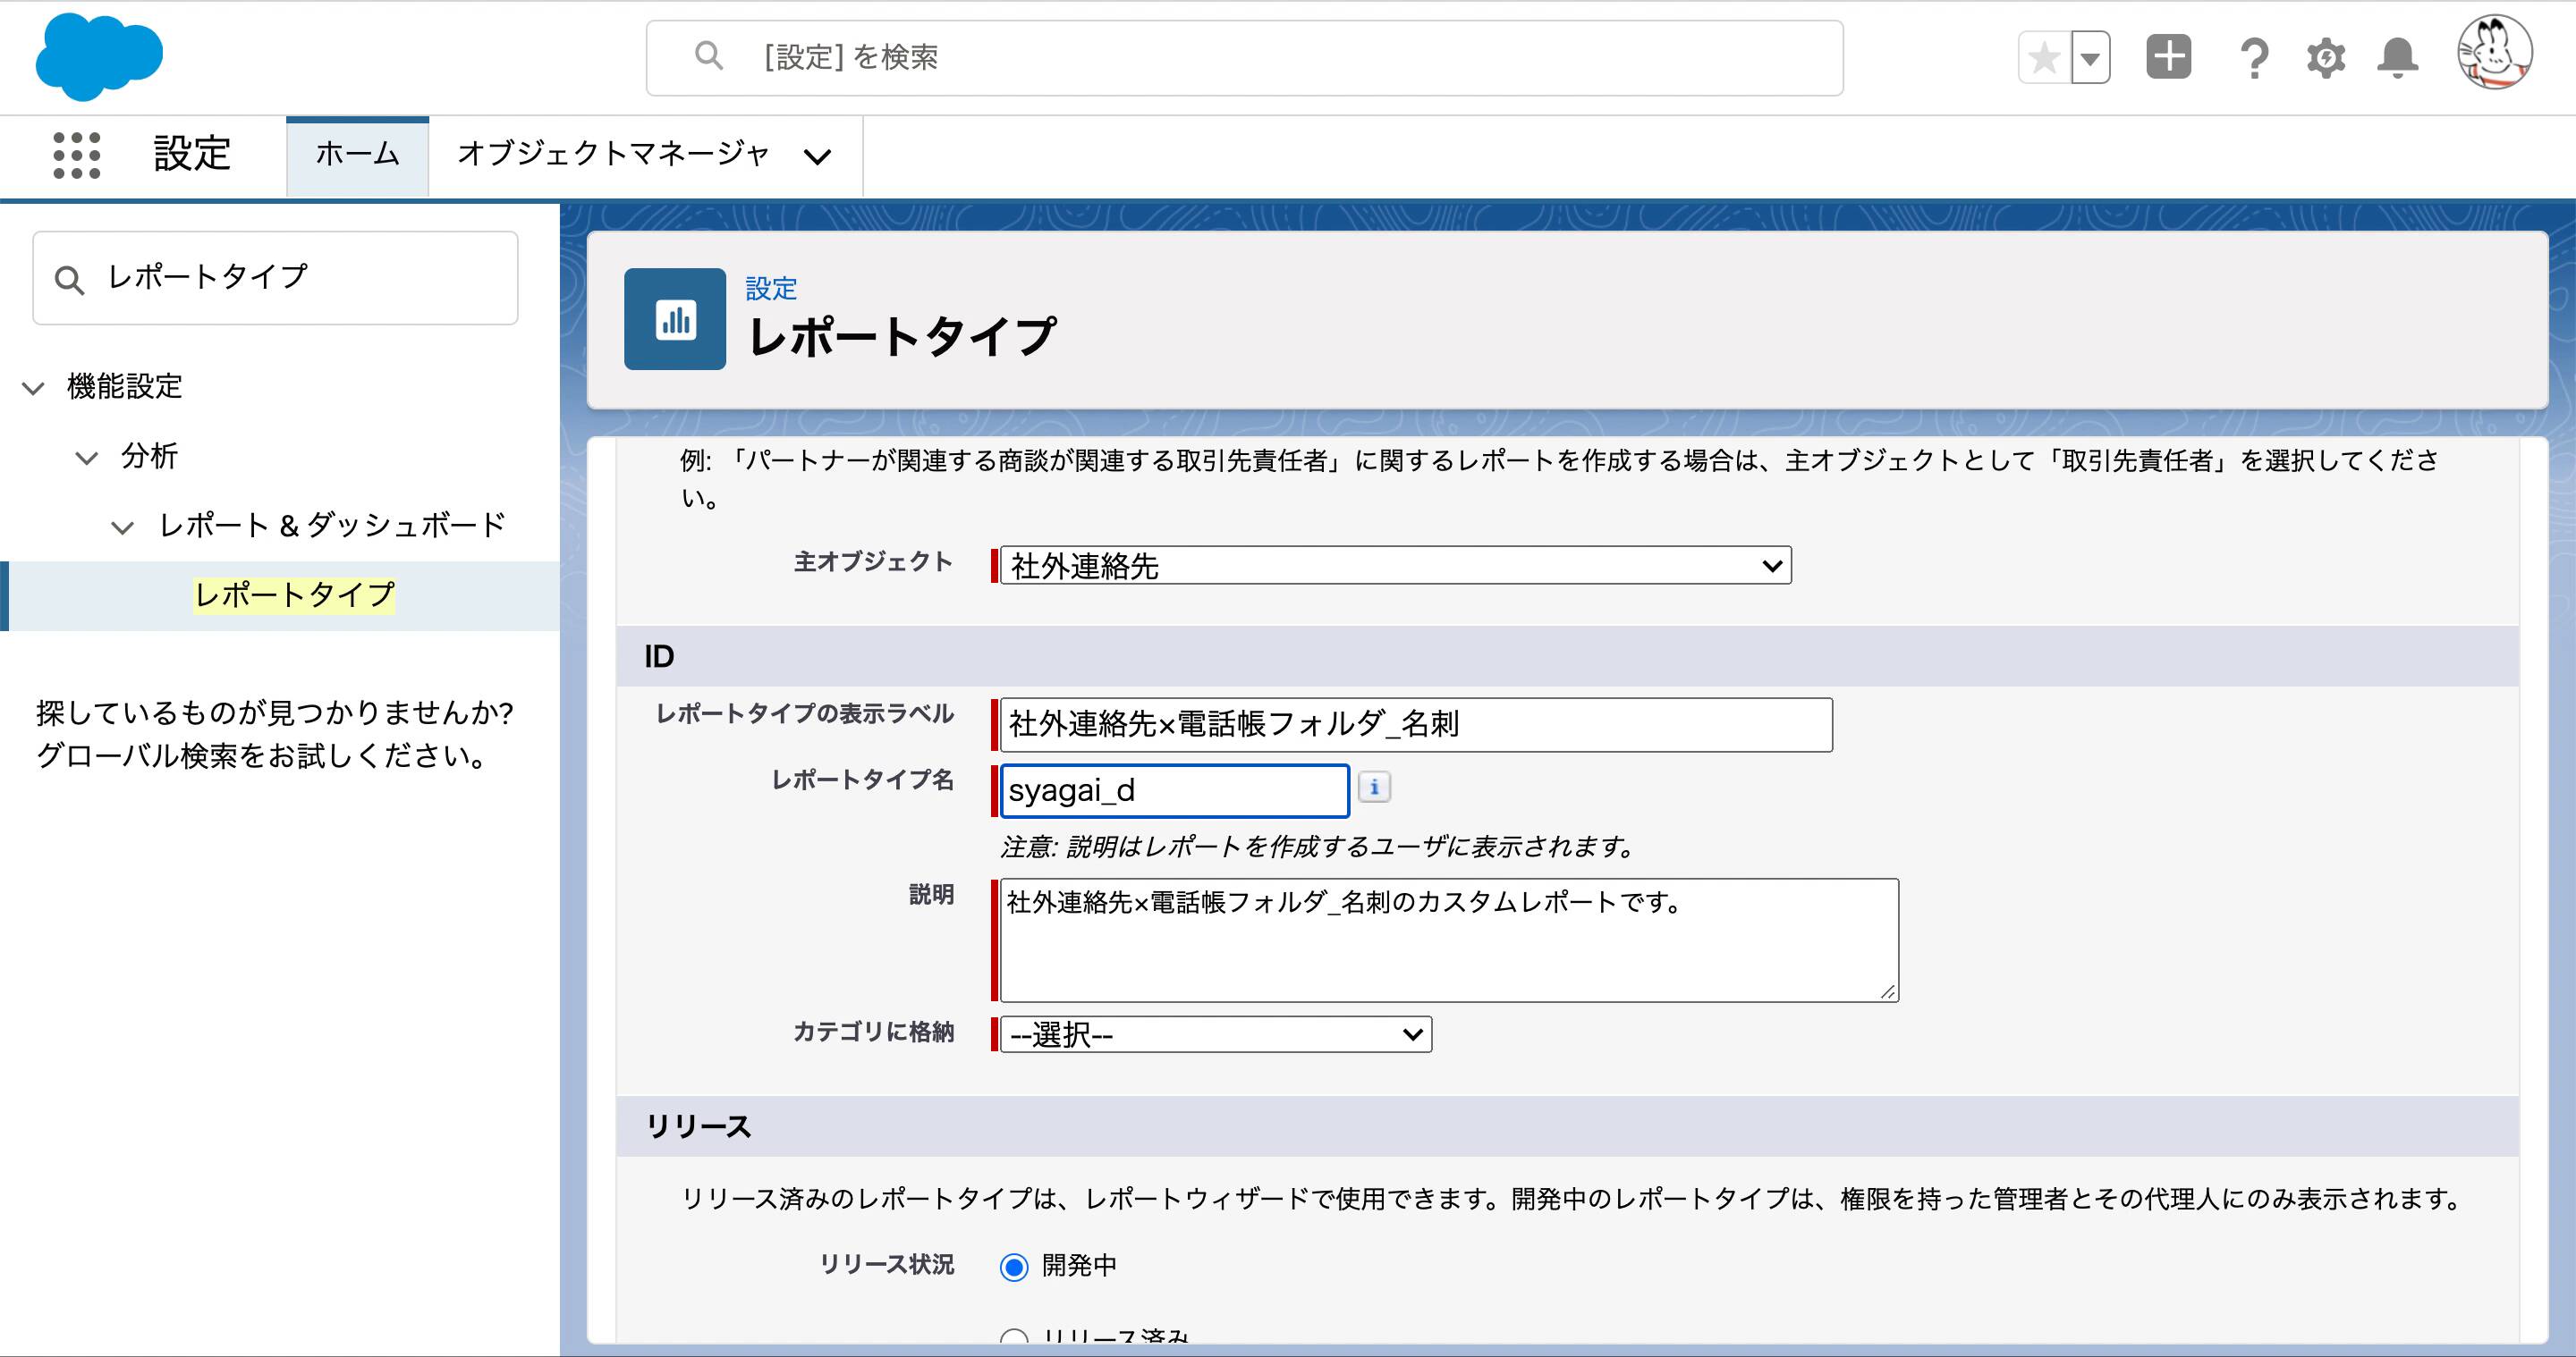The image size is (2576, 1357).
Task: Open the オブジェクトマネージャ tab menu
Action: (x=818, y=156)
